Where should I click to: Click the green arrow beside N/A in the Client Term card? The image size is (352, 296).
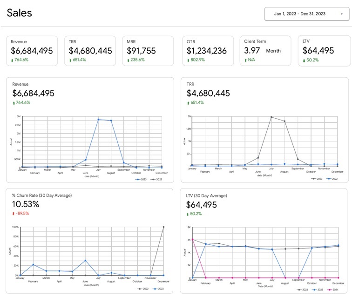(x=245, y=60)
